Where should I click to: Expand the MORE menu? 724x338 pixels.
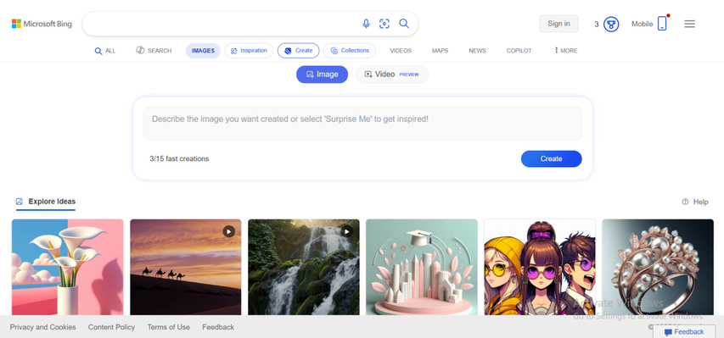[566, 50]
